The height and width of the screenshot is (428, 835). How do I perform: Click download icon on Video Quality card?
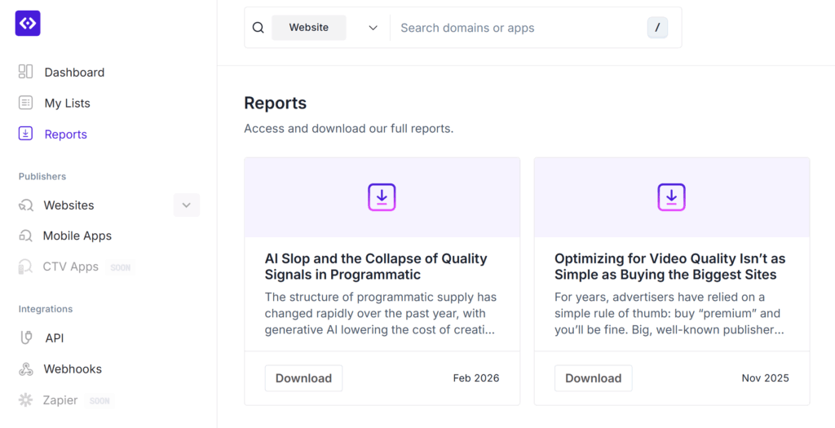click(672, 197)
